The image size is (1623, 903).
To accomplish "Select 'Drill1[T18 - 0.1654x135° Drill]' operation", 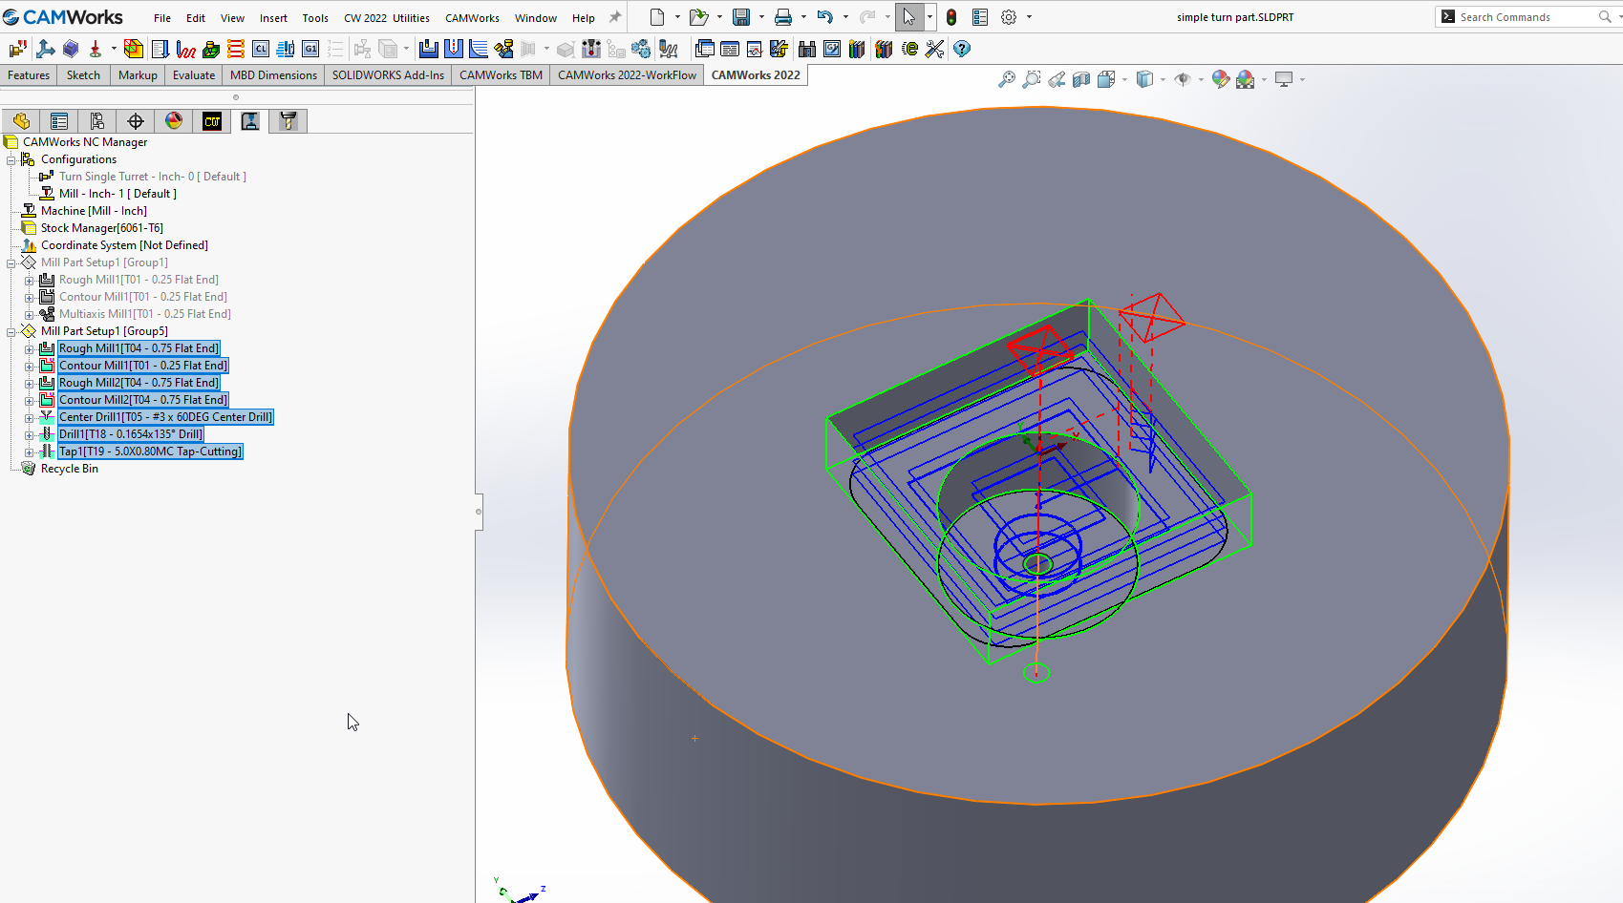I will 131,434.
